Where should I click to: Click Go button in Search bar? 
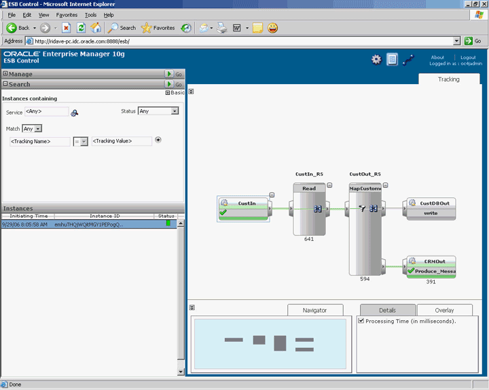click(174, 84)
